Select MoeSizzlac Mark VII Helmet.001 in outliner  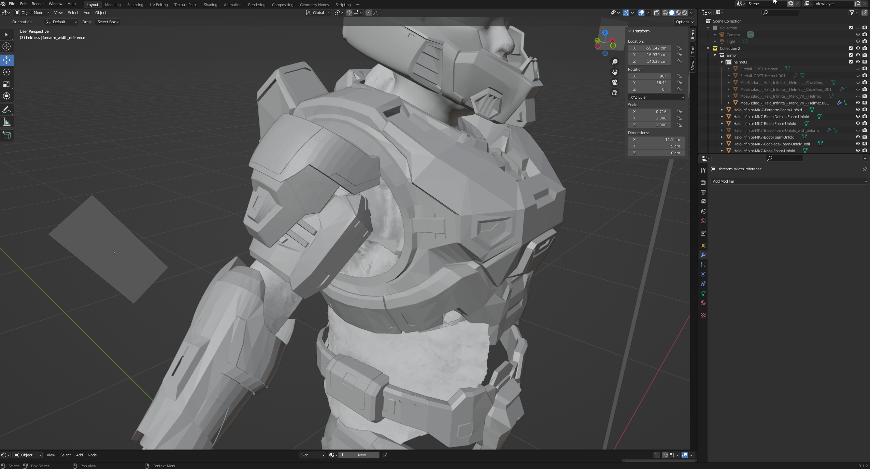point(784,103)
